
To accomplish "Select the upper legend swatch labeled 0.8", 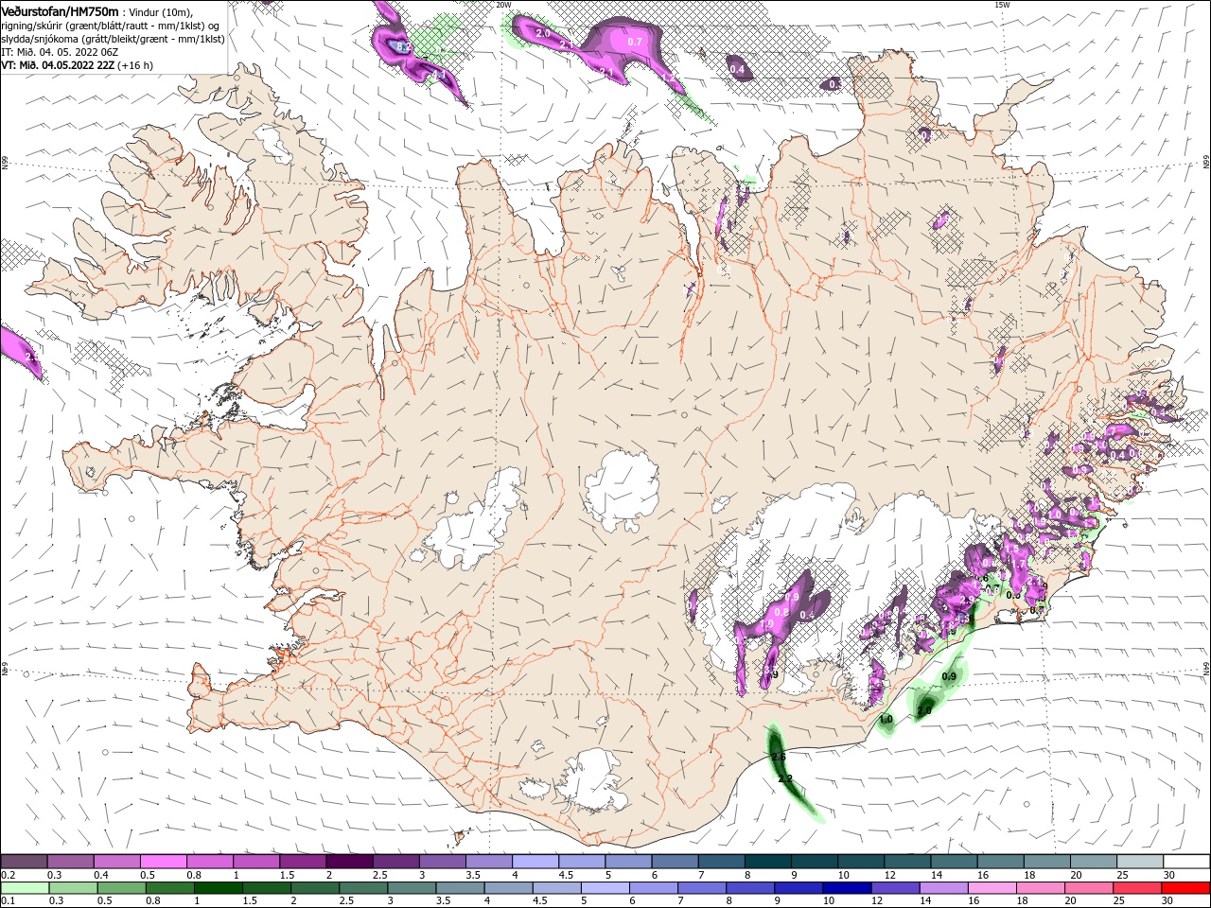I will pos(209,861).
